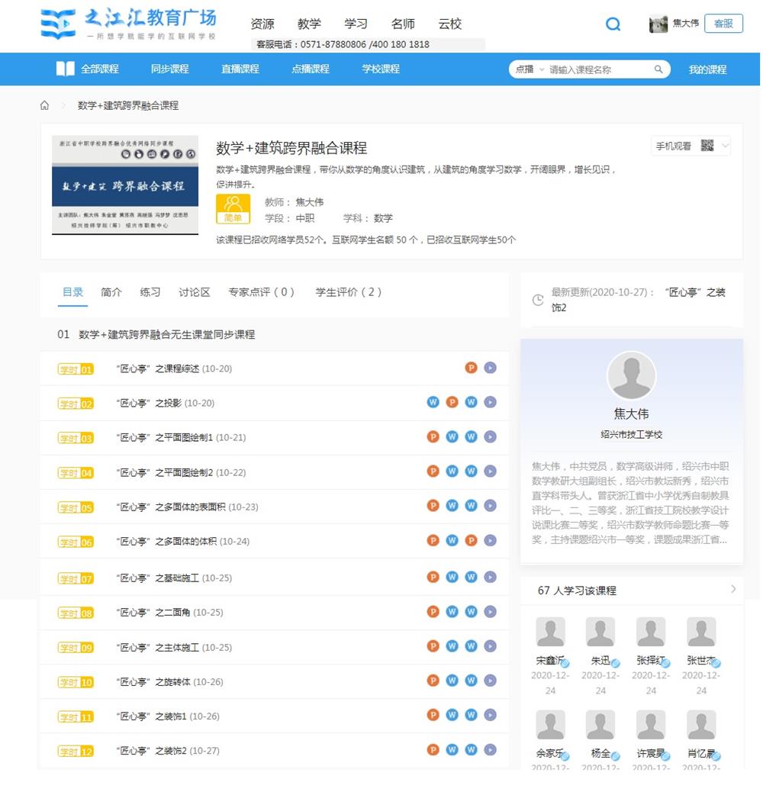Screen dimensions: 763x811
Task: Click teacher 焦大伟's profile avatar in sidebar
Action: [631, 376]
